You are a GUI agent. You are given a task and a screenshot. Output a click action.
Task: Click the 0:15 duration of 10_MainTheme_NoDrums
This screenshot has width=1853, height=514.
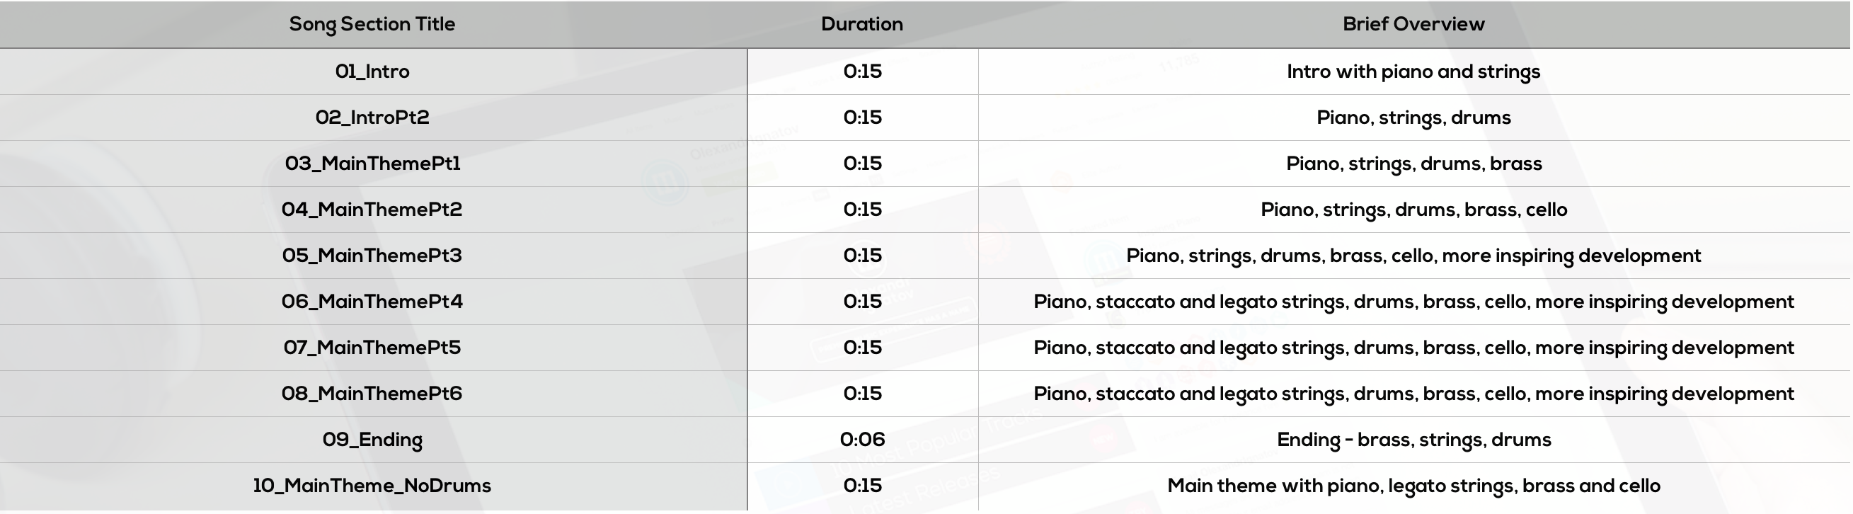pos(862,485)
